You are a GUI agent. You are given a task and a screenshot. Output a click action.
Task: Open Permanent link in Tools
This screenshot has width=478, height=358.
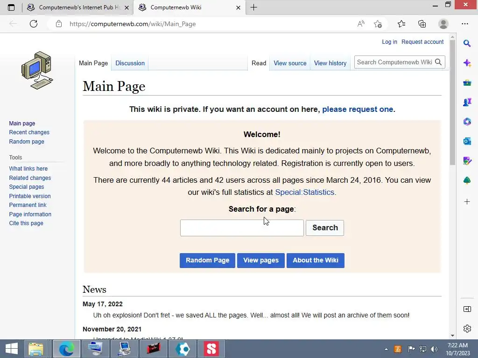pos(28,205)
